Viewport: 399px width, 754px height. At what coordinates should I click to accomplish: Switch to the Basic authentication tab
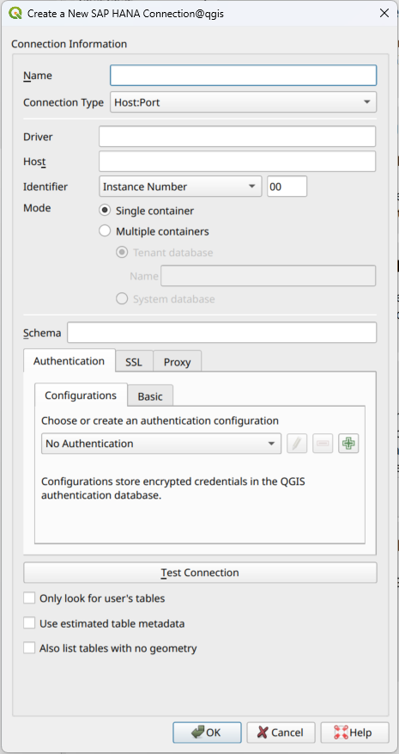(150, 396)
